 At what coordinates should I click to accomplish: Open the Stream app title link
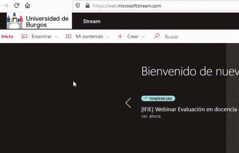coord(92,21)
